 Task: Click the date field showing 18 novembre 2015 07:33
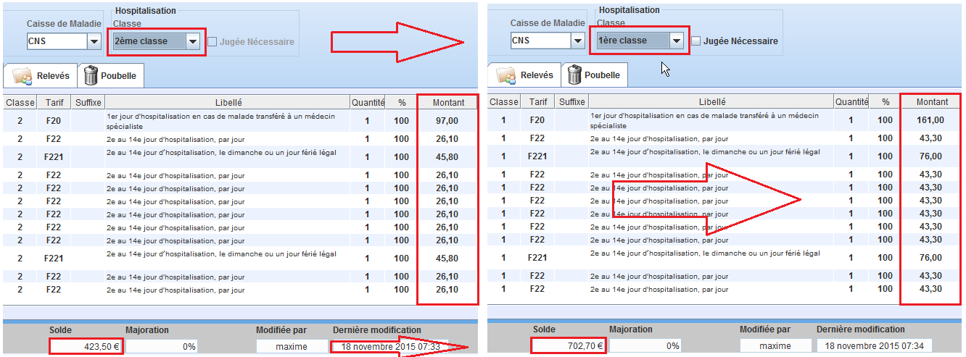[x=391, y=346]
